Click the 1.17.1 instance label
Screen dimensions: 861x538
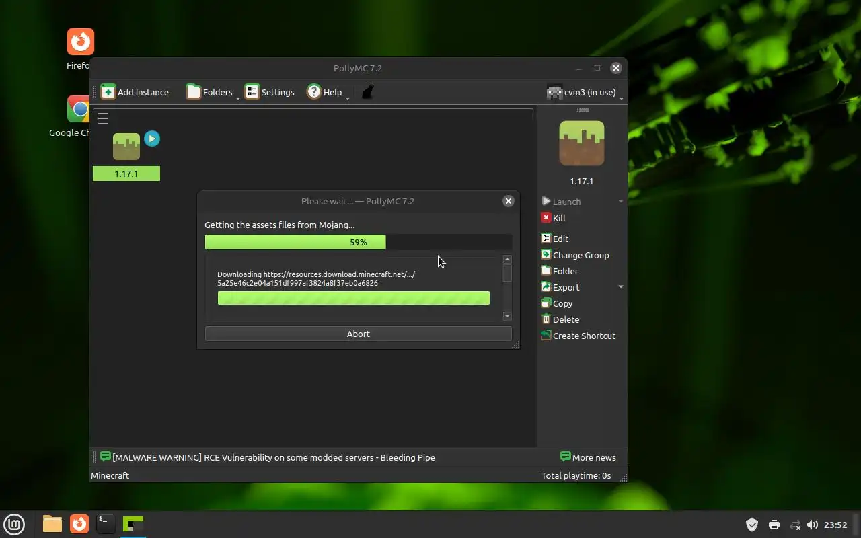click(126, 174)
